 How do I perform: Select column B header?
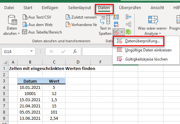[30, 62]
